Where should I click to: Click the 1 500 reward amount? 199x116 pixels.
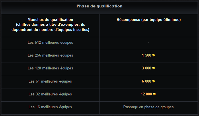[147, 55]
